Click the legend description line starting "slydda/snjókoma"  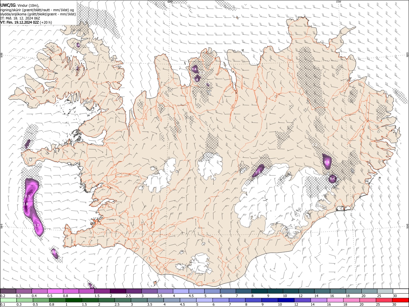click(x=38, y=14)
